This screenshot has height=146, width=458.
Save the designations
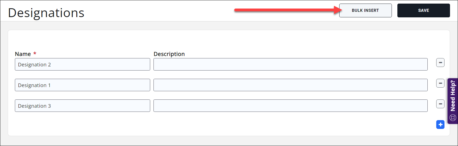423,10
